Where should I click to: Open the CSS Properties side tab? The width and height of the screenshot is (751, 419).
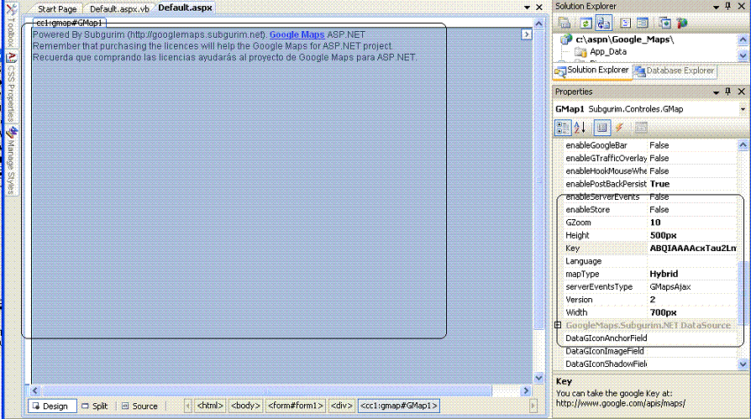[x=12, y=86]
